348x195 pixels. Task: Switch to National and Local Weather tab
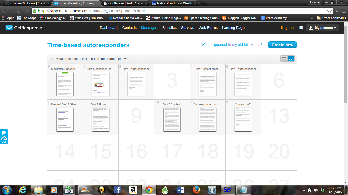pos(174,3)
